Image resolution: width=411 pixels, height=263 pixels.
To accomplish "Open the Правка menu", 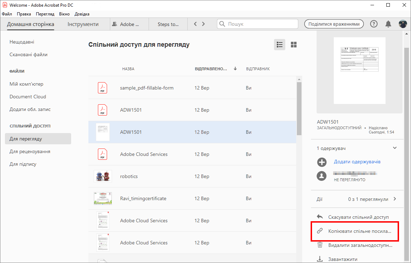I will [24, 14].
